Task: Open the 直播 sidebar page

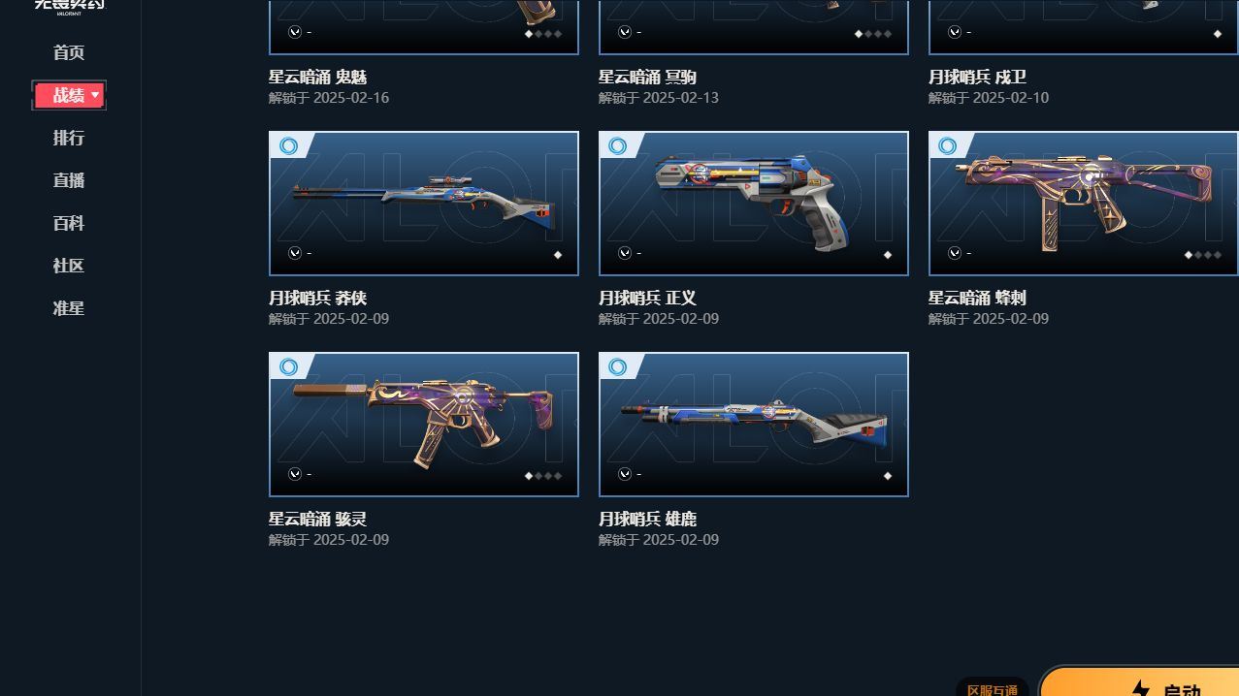Action: pos(69,180)
